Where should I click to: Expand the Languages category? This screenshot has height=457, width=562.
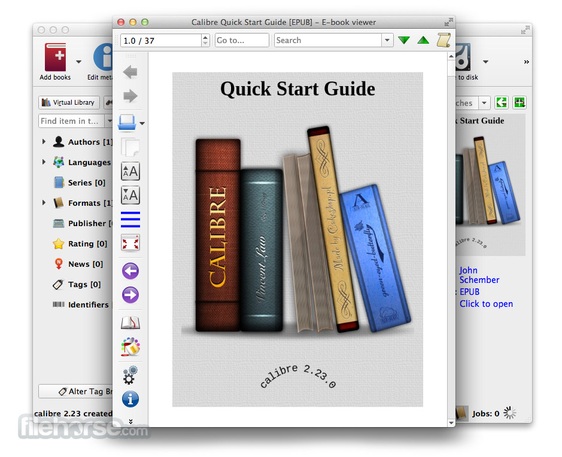point(44,162)
